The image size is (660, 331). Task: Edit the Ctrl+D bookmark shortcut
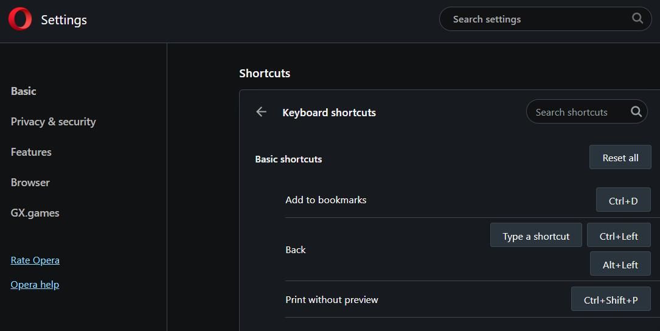pos(623,200)
